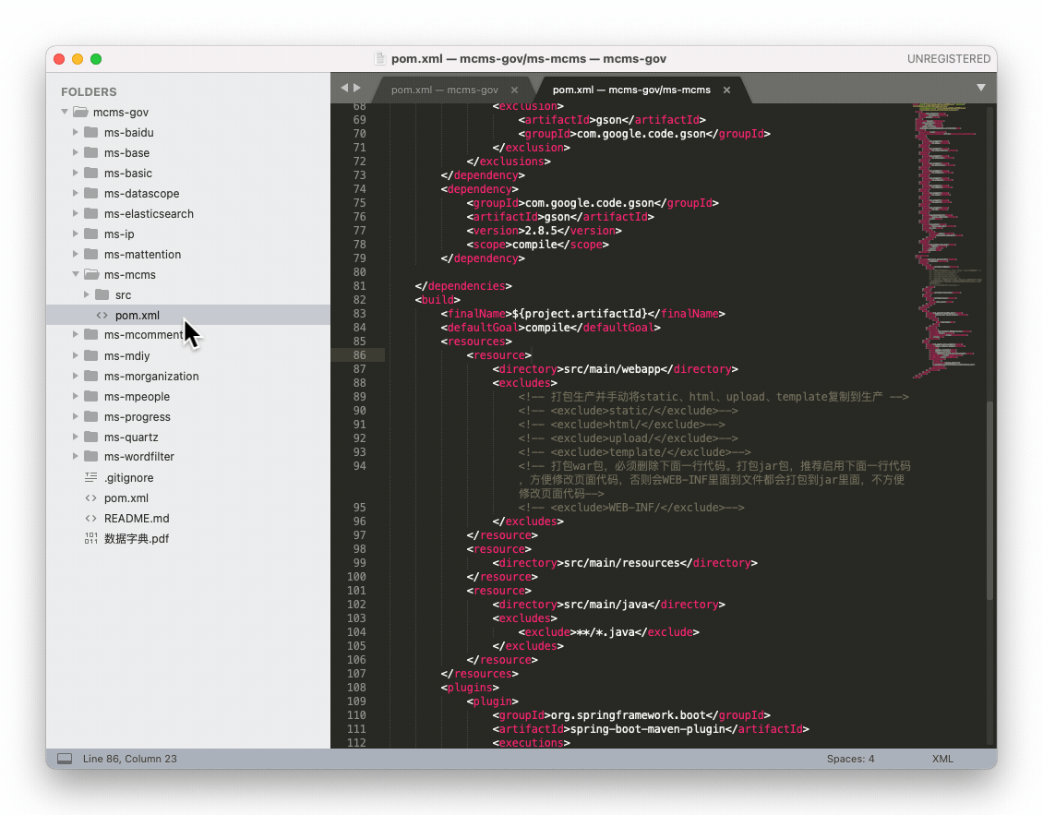Close the pom.xml — mcms-gov/ms-mcms tab
1043x815 pixels.
(x=726, y=90)
